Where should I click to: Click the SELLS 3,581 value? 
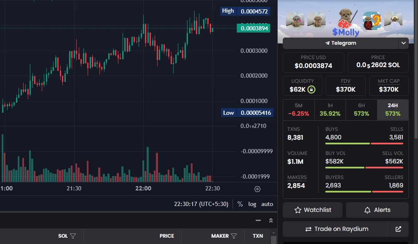tap(396, 137)
